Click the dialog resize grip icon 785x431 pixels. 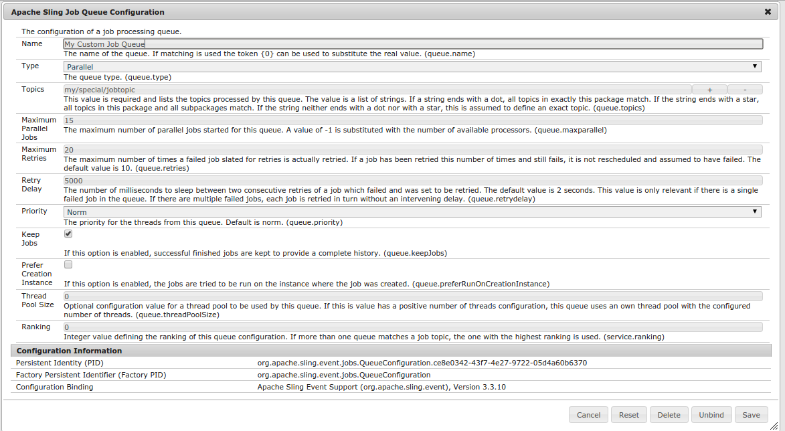[774, 425]
